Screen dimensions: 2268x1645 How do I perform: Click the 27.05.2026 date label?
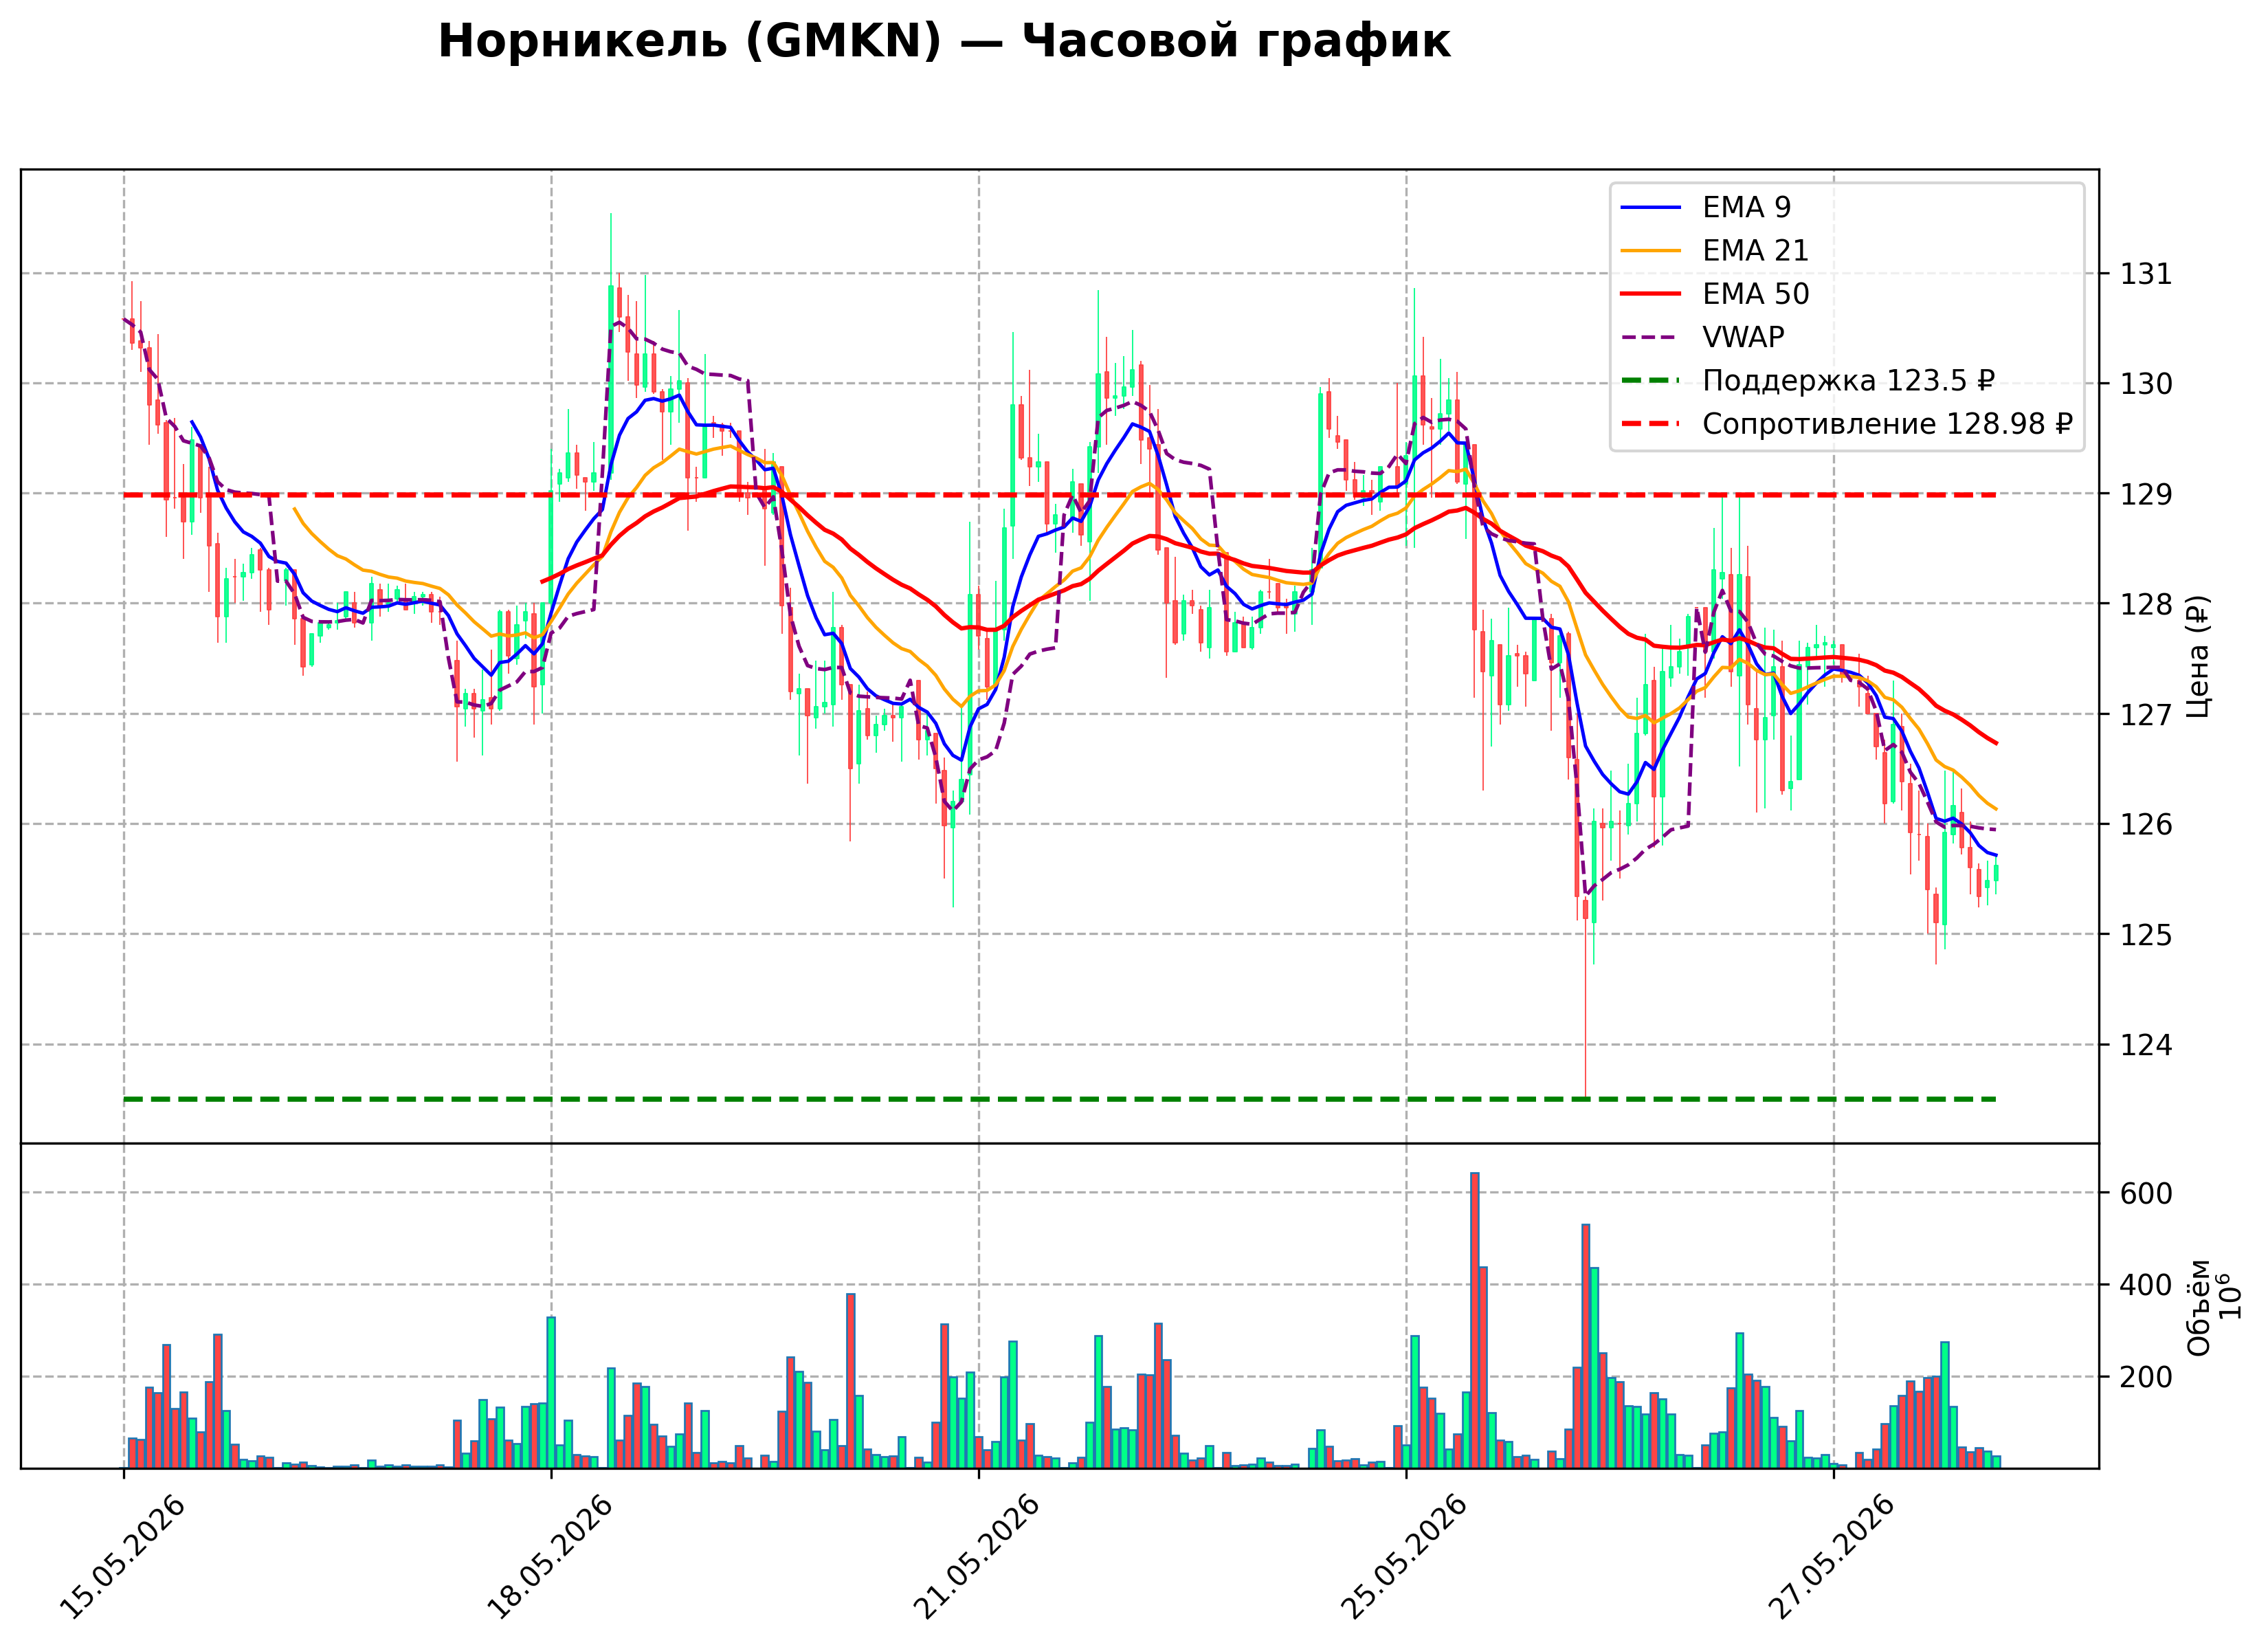tap(1831, 1556)
